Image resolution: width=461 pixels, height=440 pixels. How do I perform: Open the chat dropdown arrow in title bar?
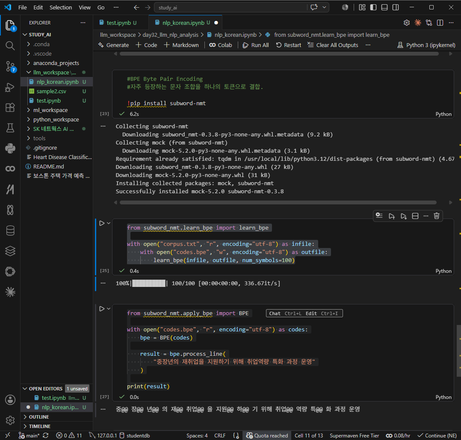(x=324, y=7)
